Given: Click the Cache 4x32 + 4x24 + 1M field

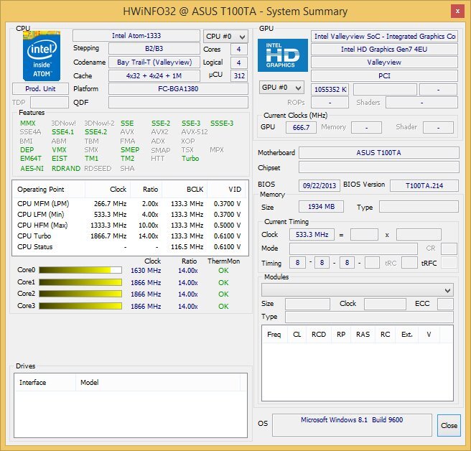Looking at the screenshot, I should (154, 75).
